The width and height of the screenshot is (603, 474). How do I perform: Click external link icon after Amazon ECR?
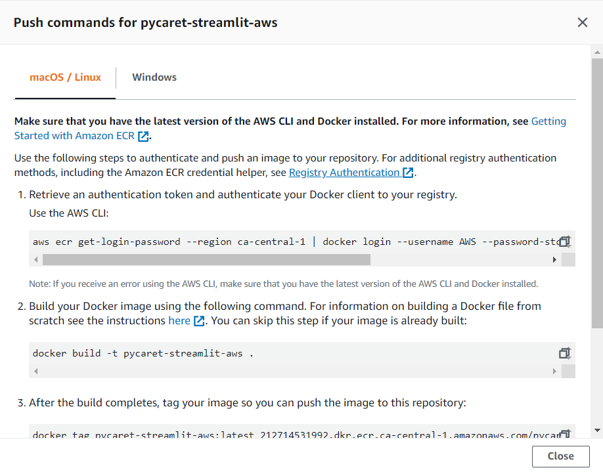[x=143, y=136]
